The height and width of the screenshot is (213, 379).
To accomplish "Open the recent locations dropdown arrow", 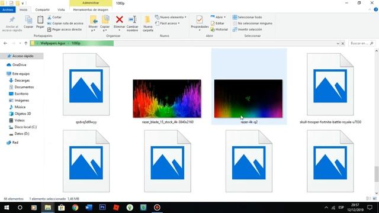I will pos(20,43).
